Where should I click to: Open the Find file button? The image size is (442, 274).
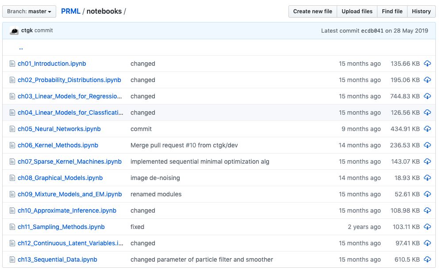pyautogui.click(x=392, y=11)
